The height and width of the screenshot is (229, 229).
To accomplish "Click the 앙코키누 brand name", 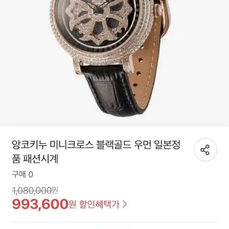I will click(x=29, y=145).
